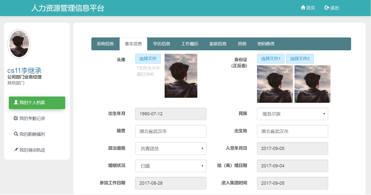Click the 选择文件2 ID upload button
Screen dimensions: 371x195
pos(300,59)
